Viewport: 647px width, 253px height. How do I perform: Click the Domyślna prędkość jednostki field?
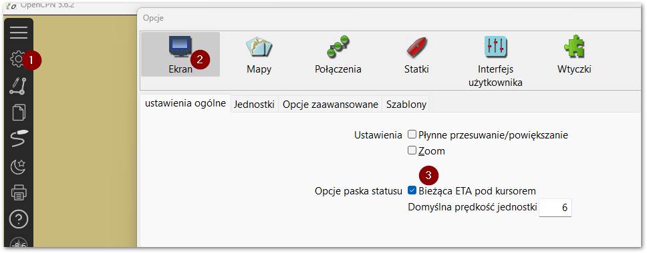tap(555, 208)
